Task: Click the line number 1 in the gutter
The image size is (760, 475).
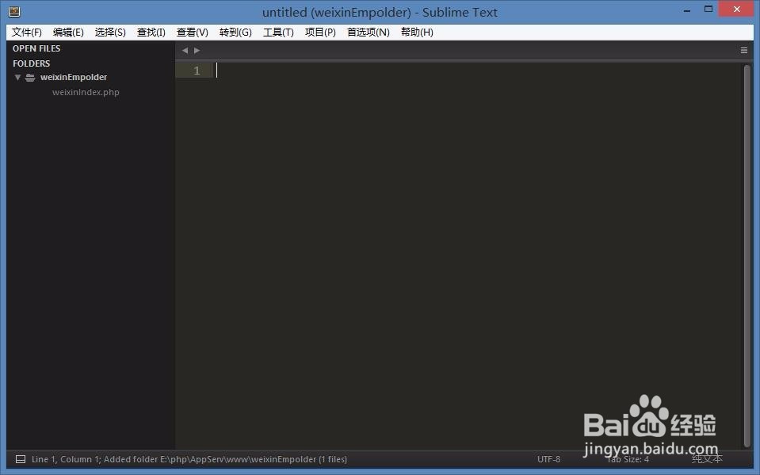Action: click(195, 70)
